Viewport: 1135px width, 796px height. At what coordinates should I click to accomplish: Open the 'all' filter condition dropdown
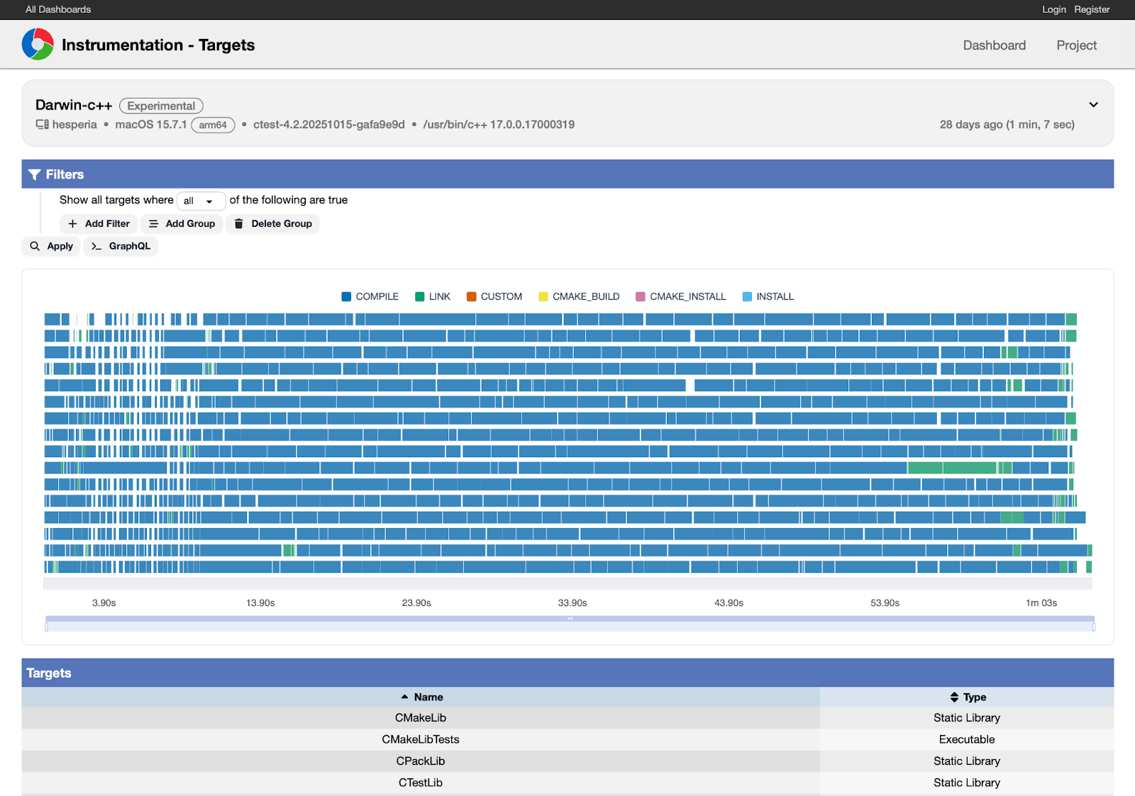[x=200, y=201]
